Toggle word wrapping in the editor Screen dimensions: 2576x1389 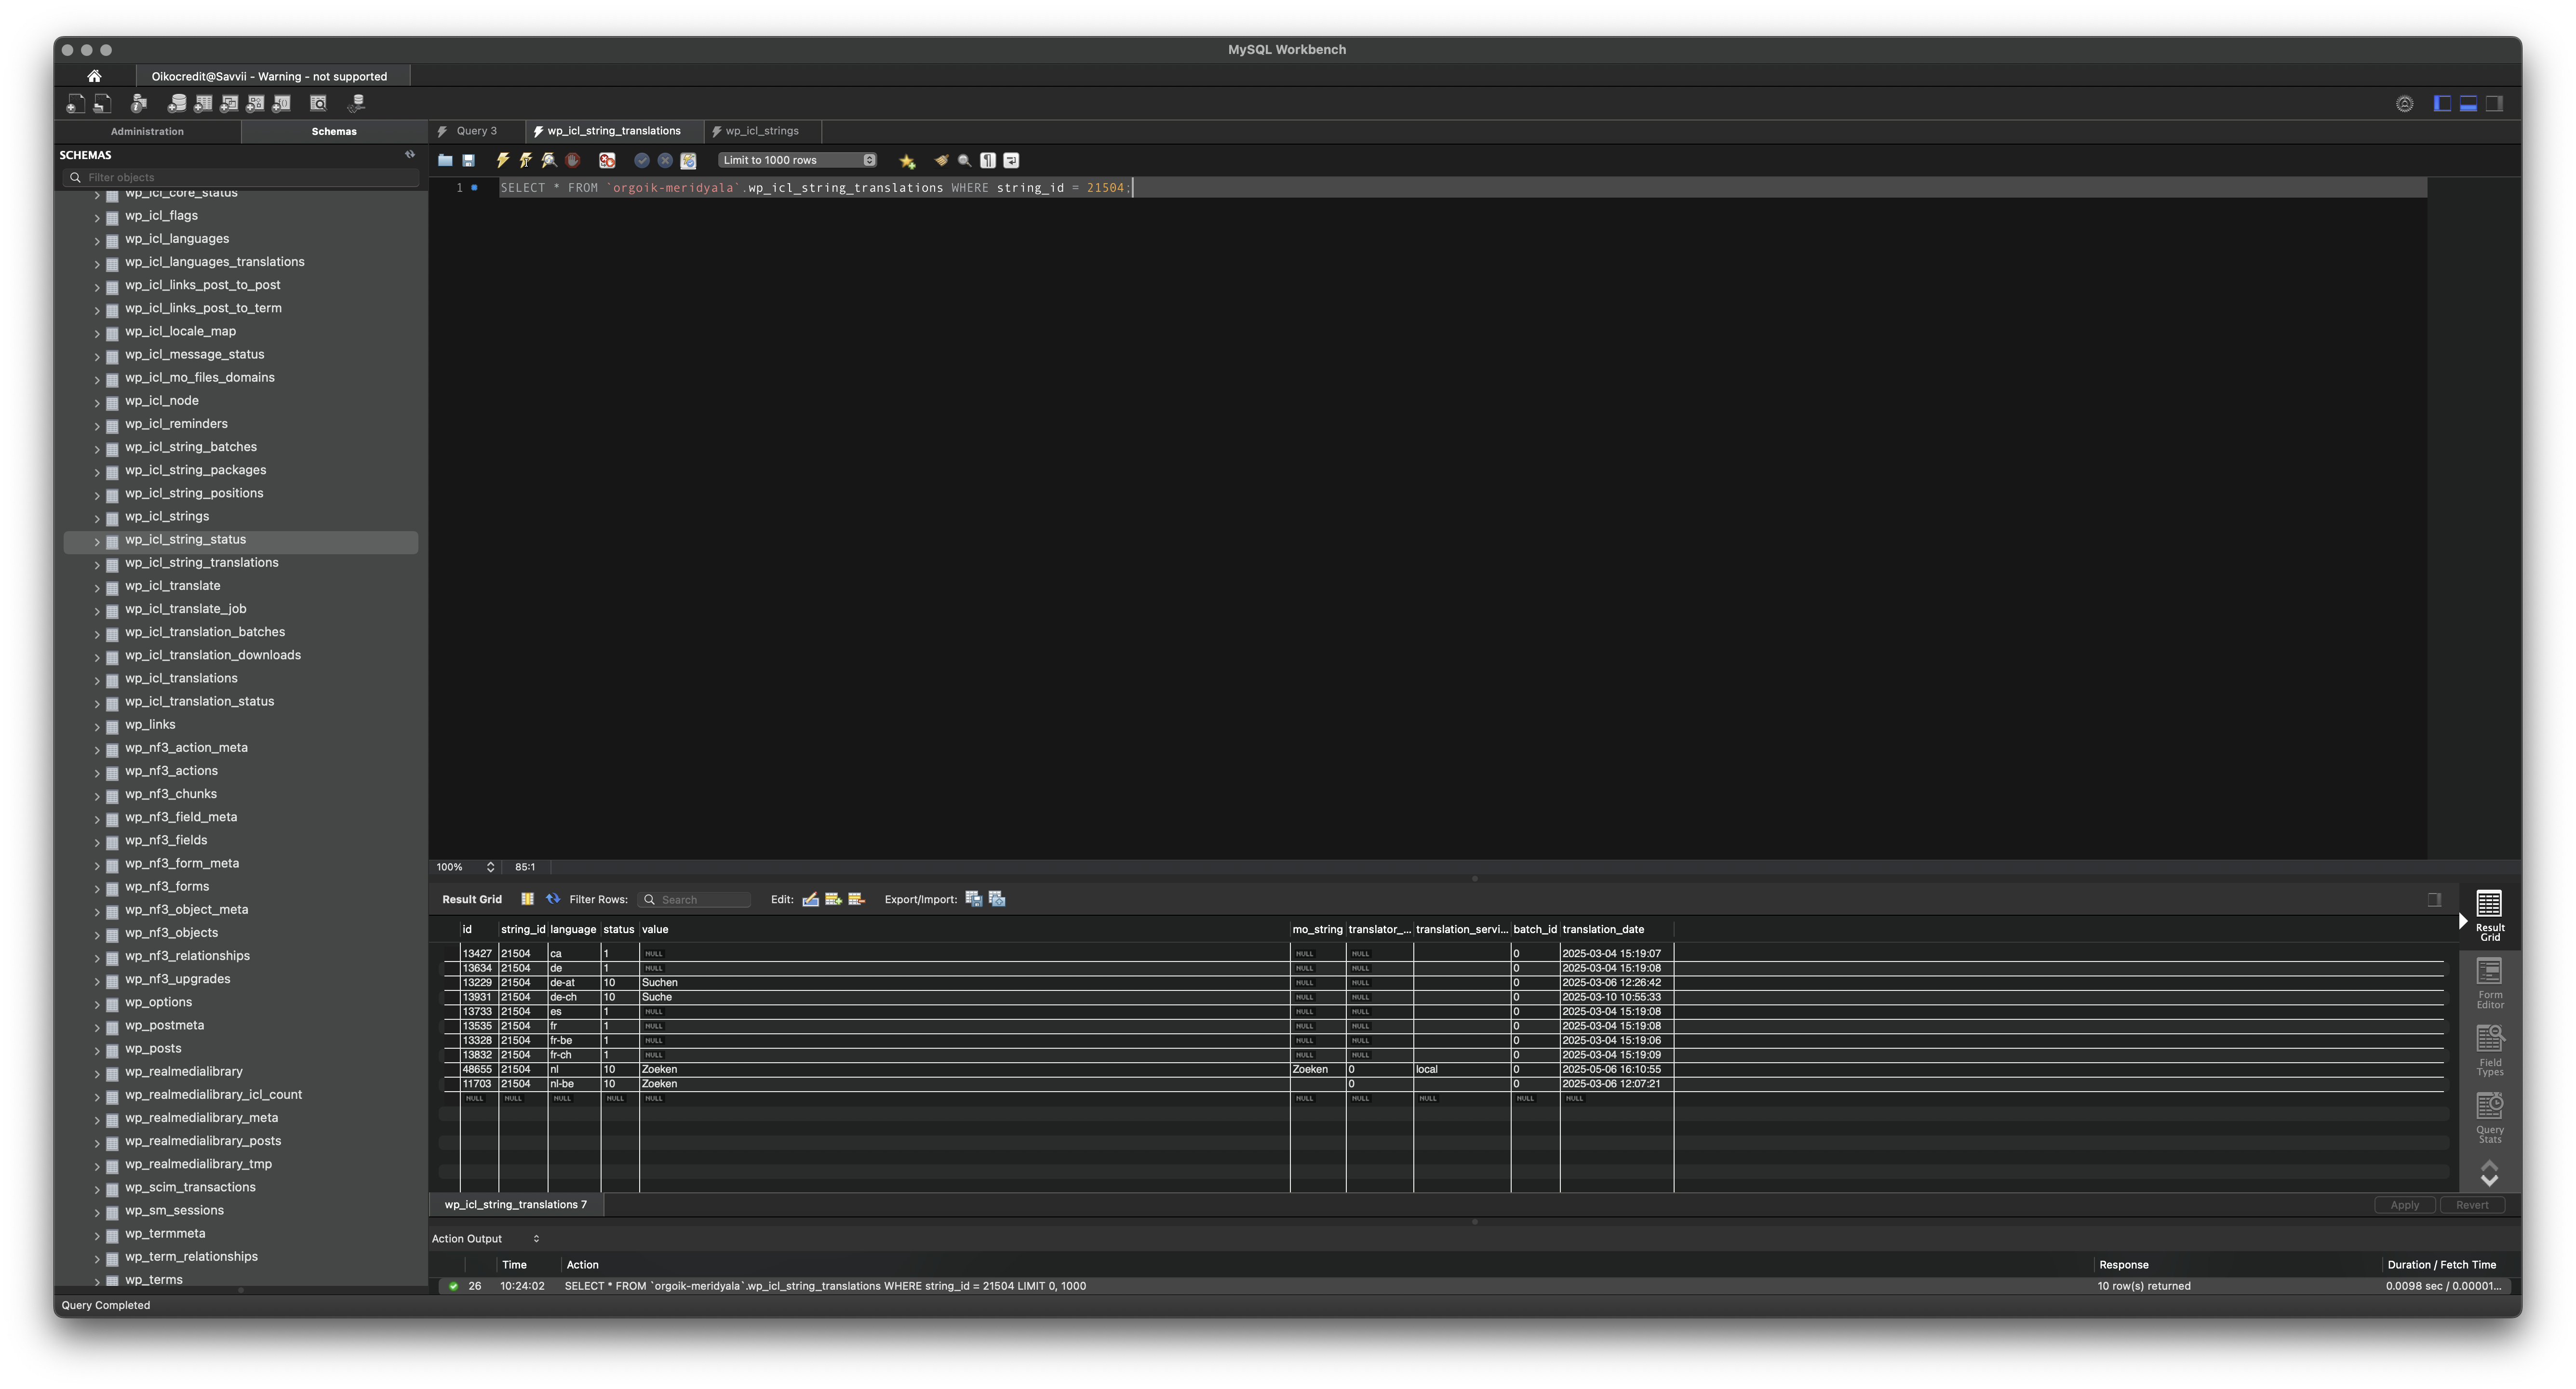1011,160
